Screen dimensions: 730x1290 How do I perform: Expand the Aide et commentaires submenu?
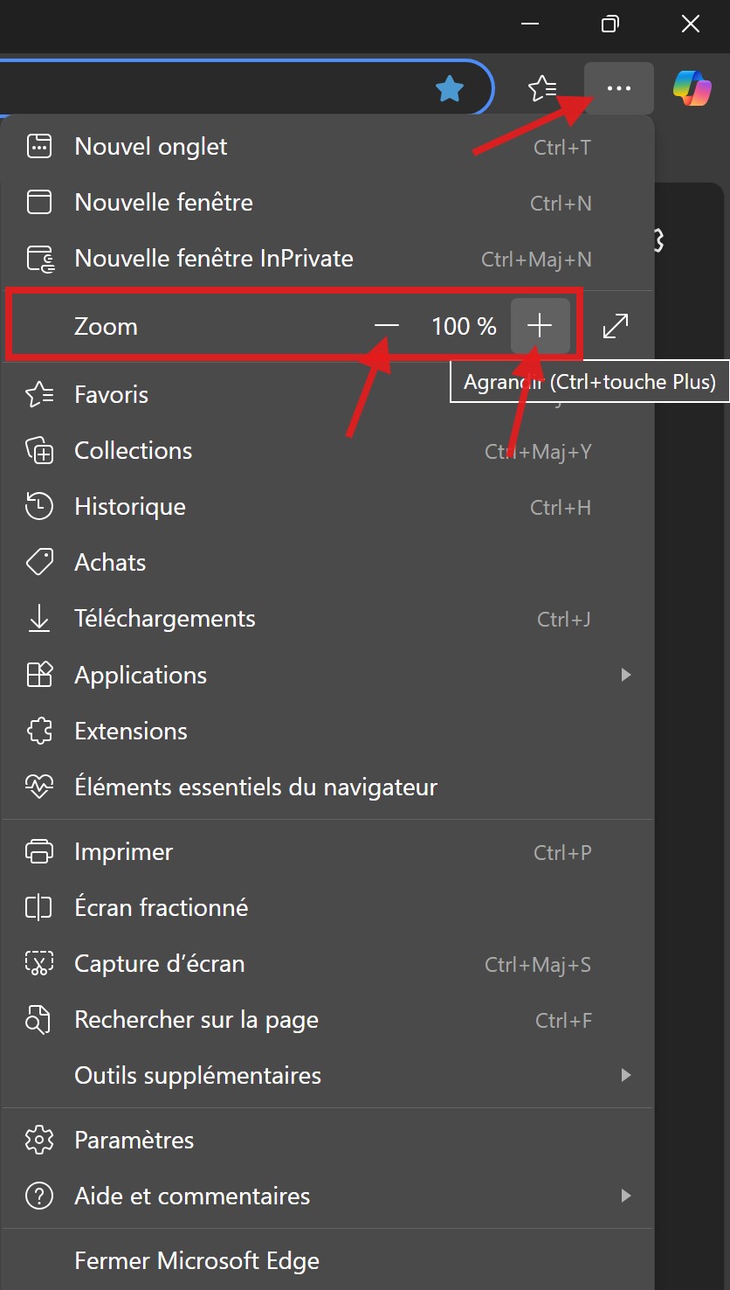625,1196
